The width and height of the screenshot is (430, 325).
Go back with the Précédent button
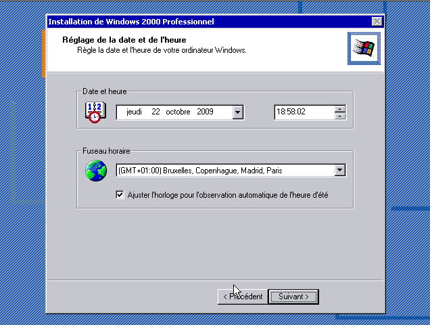(243, 297)
